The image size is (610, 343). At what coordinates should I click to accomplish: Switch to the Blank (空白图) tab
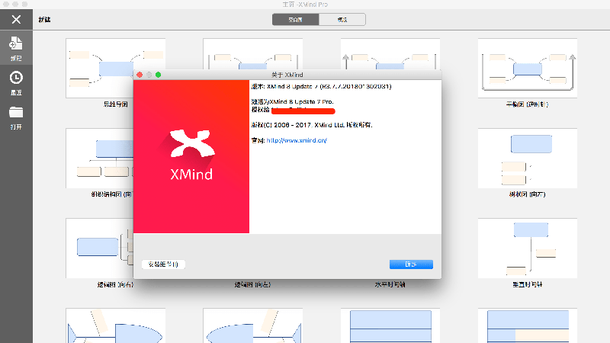coord(295,19)
